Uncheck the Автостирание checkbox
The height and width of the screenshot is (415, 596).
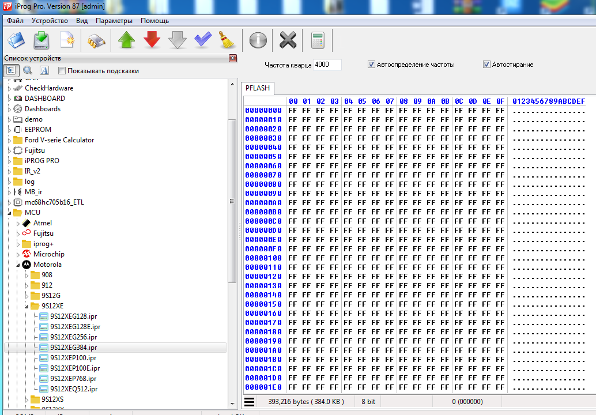point(486,65)
